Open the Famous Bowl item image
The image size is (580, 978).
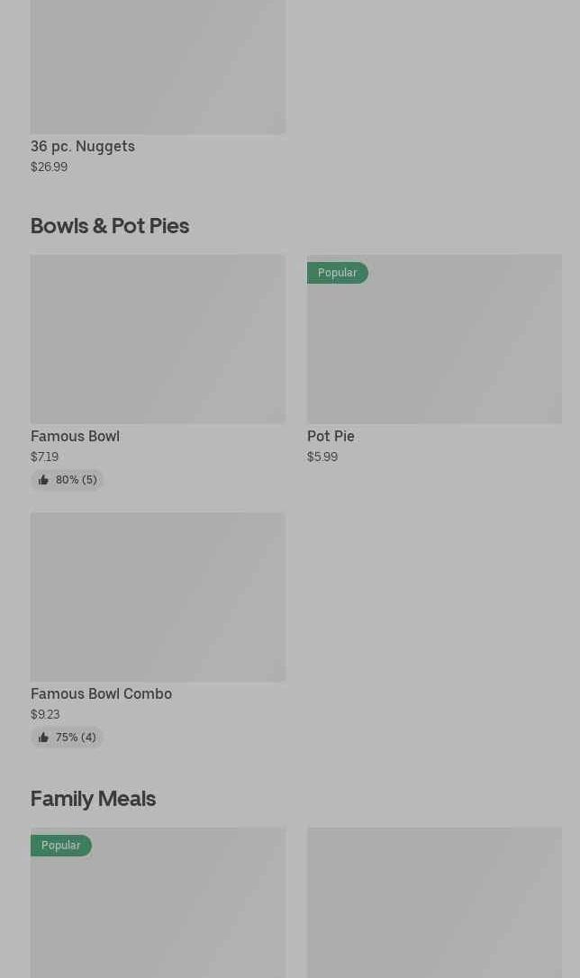pyautogui.click(x=158, y=339)
